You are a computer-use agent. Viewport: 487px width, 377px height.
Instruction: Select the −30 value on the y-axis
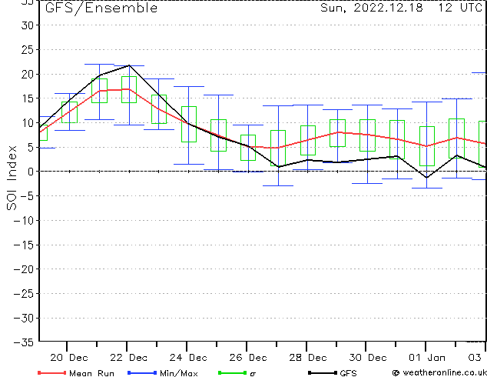[24, 319]
